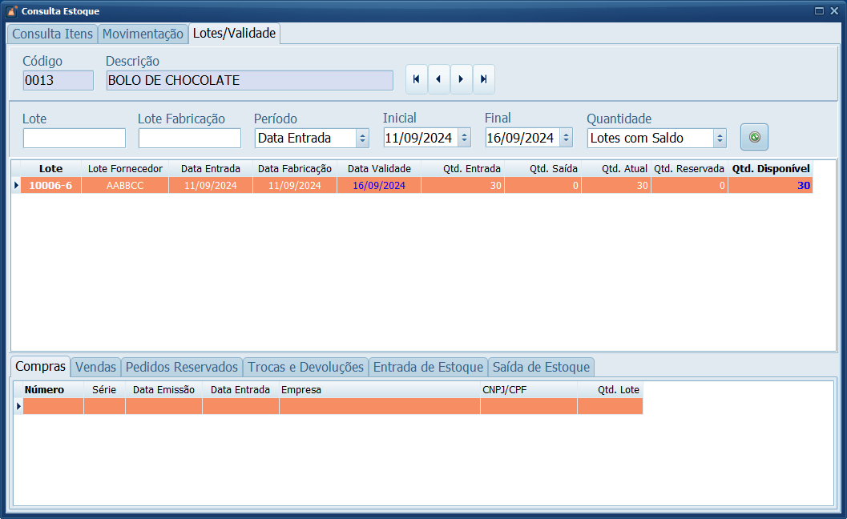Jump to last record navigation button

[483, 79]
